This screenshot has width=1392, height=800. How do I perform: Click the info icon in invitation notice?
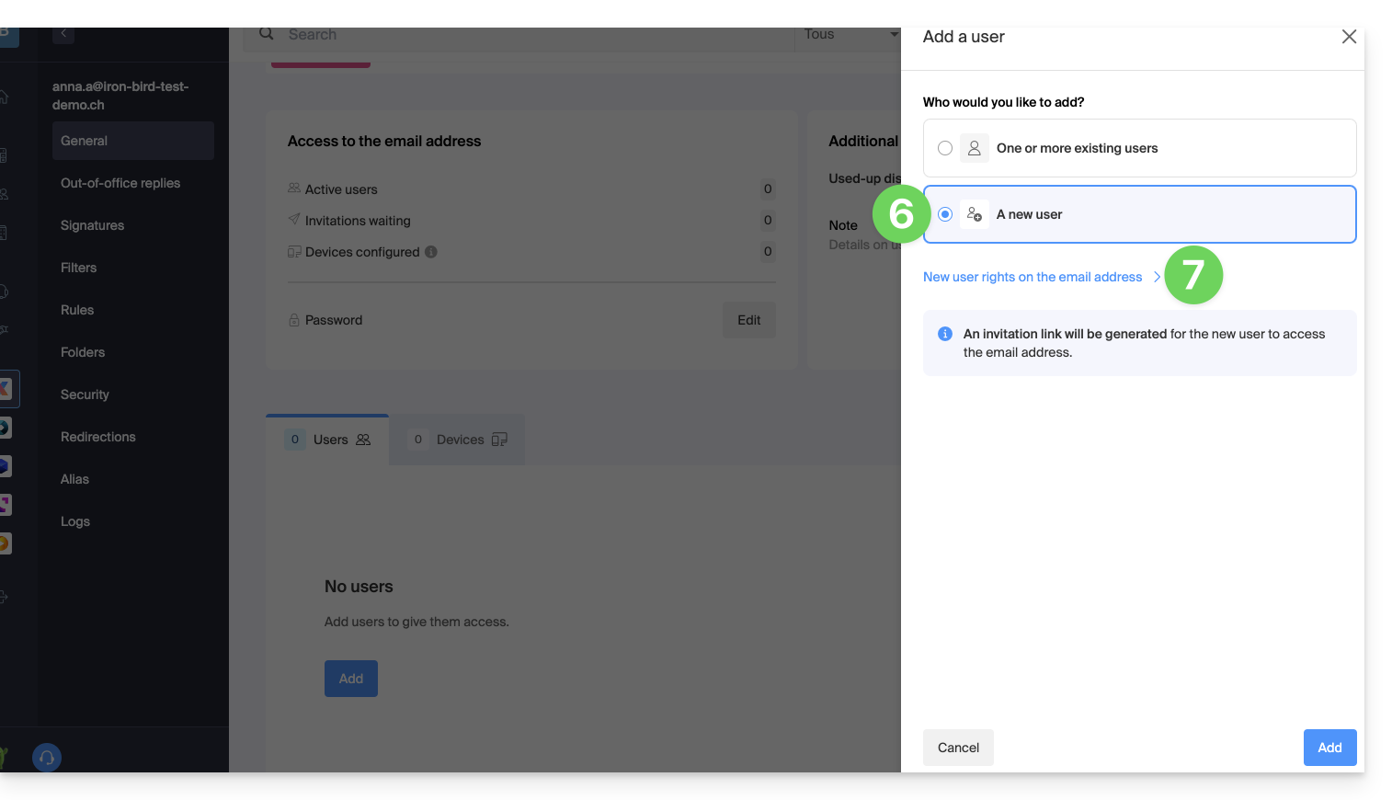945,334
